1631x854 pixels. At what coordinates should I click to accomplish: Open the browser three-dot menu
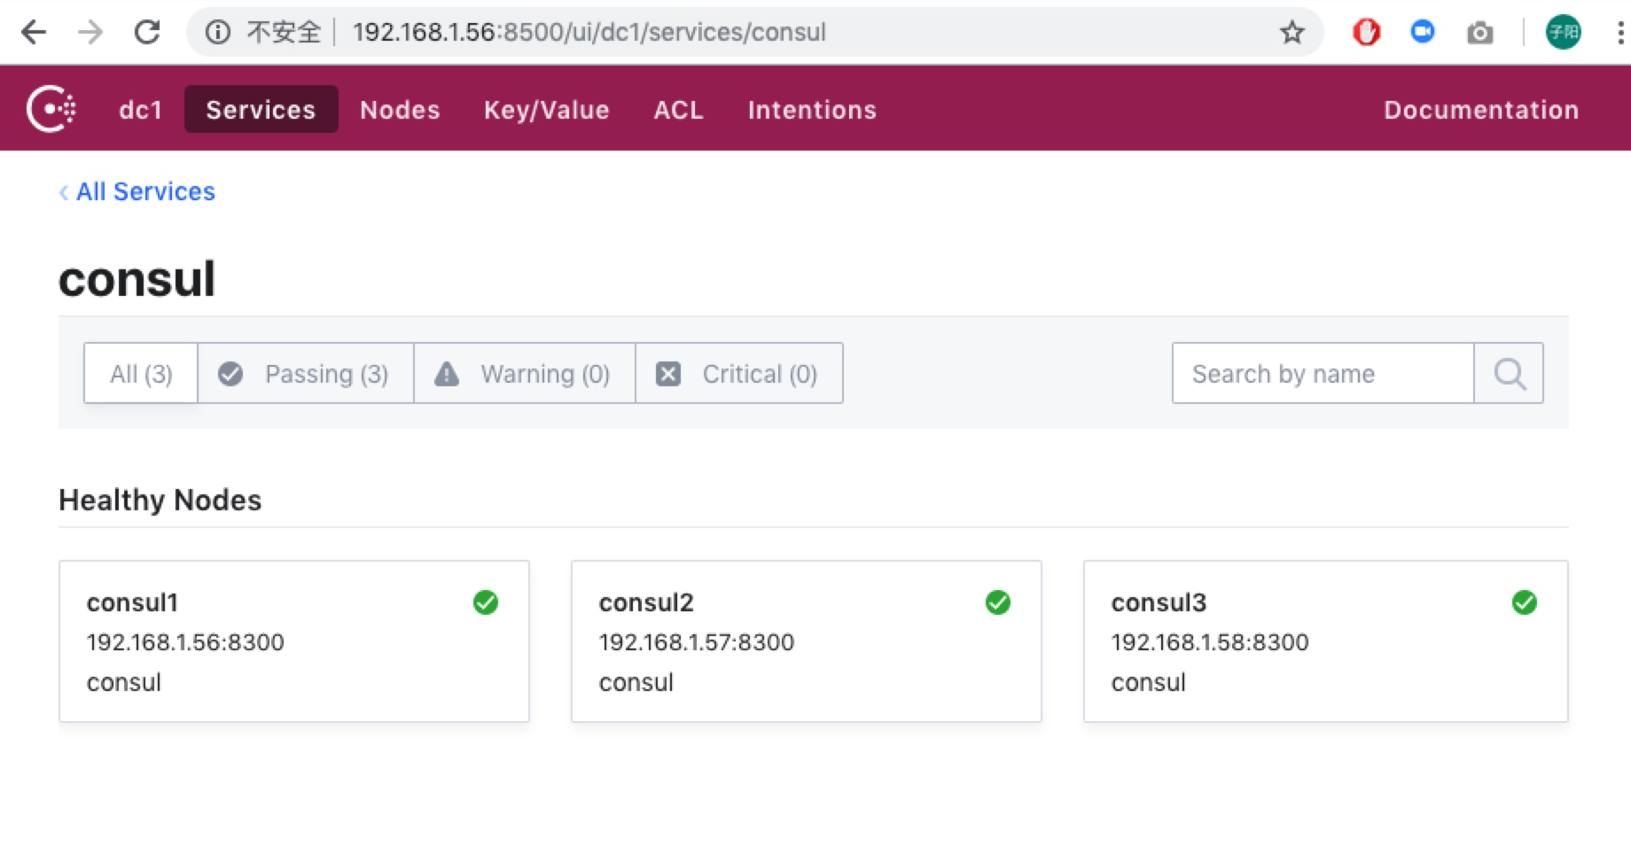click(1619, 33)
